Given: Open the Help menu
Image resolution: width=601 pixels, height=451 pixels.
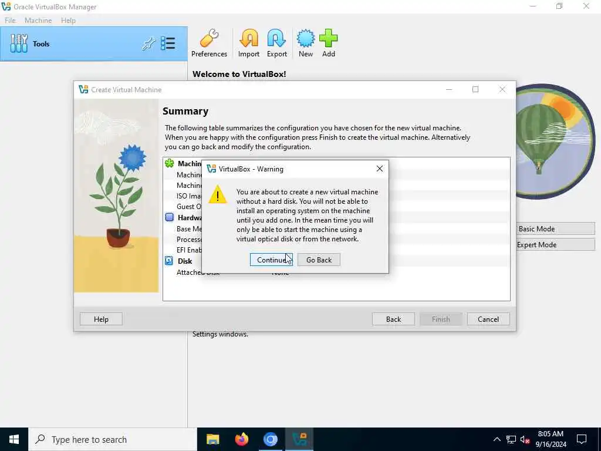Looking at the screenshot, I should (x=68, y=21).
